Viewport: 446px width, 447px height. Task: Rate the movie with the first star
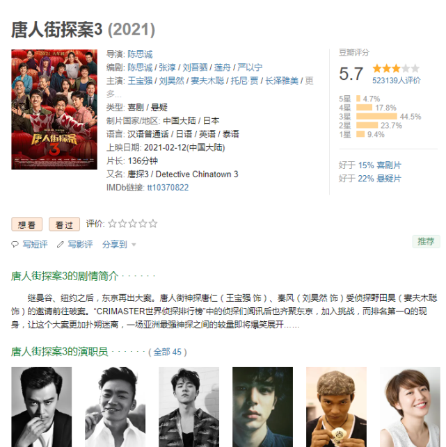pyautogui.click(x=113, y=224)
